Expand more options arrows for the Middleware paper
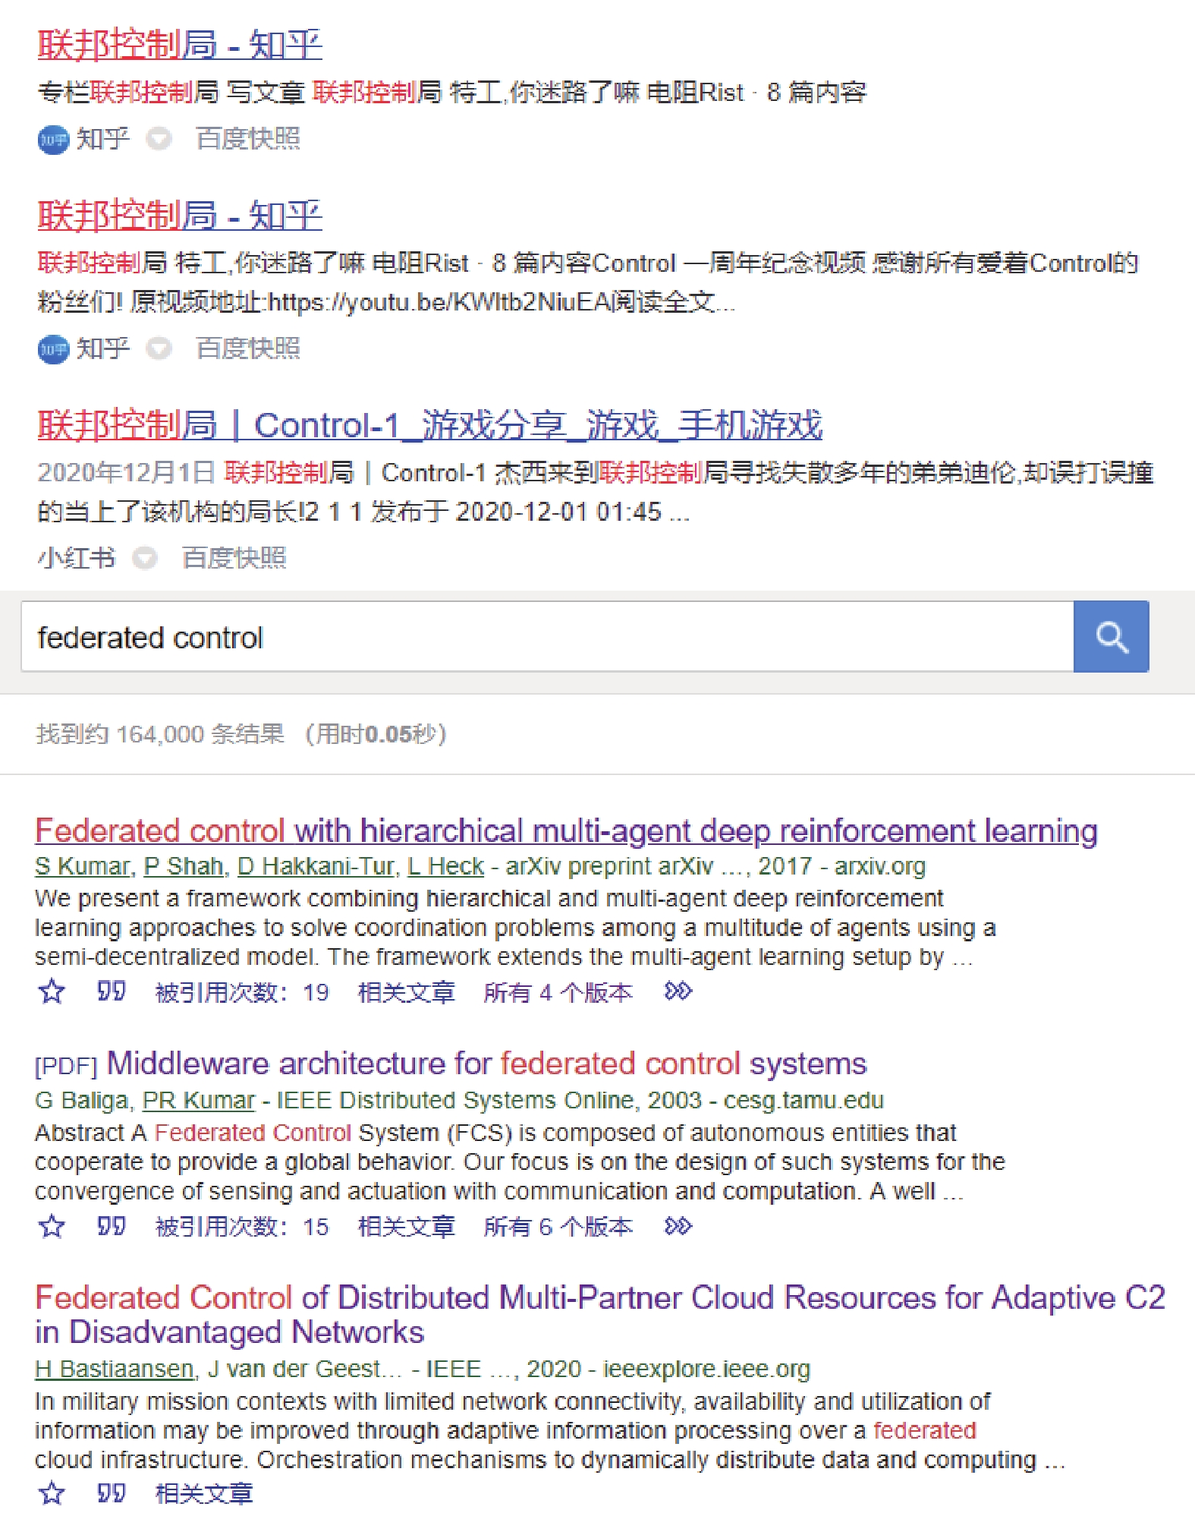This screenshot has width=1195, height=1535. tap(678, 1226)
